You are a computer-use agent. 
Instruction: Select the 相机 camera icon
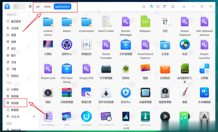pyautogui.click(x=48, y=92)
